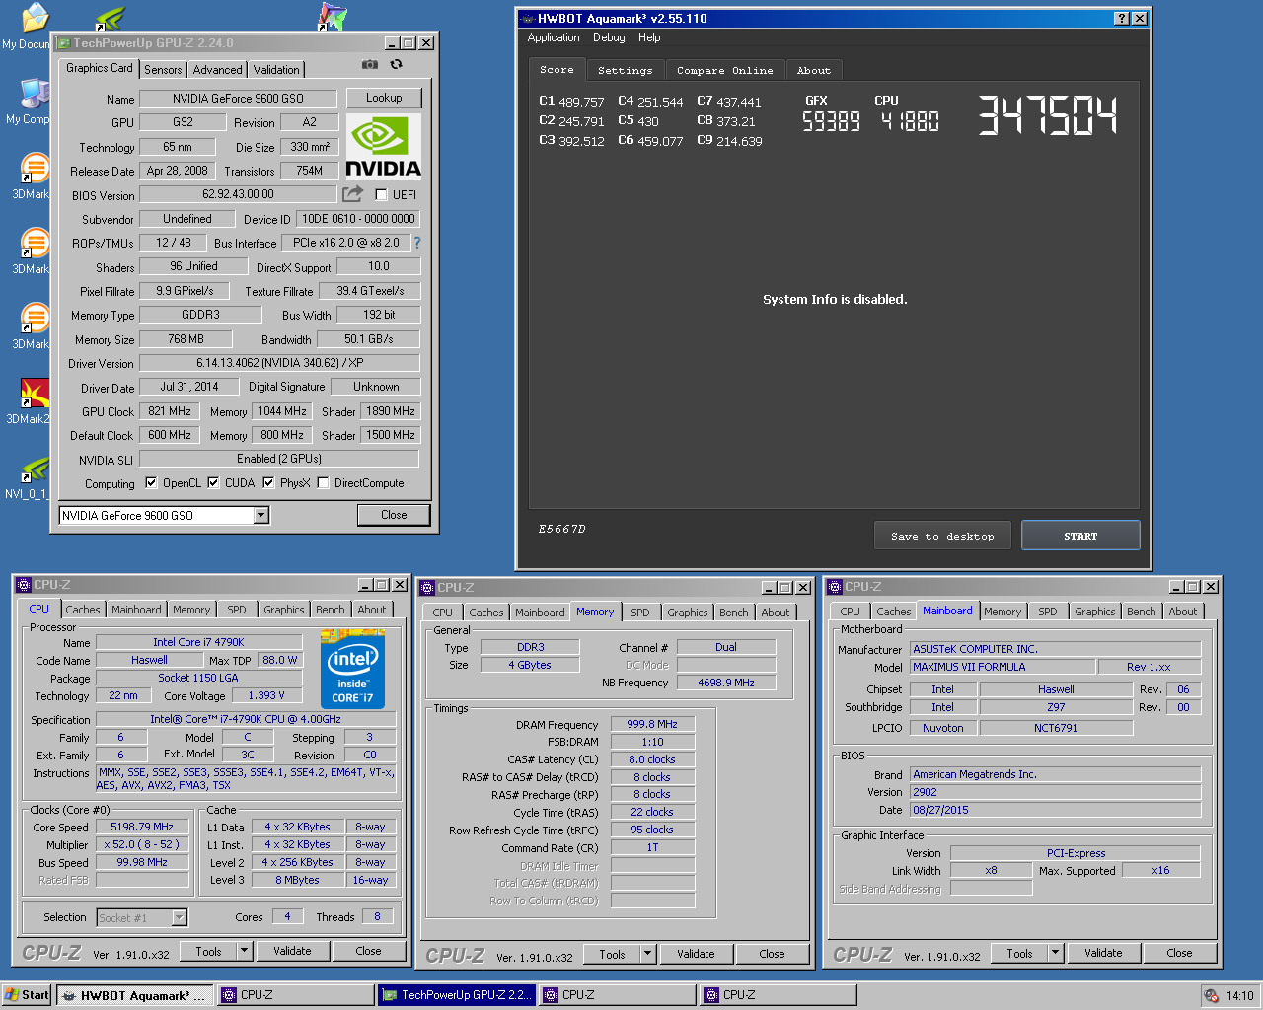1263x1010 pixels.
Task: Switch to the Compare Online tab
Action: [725, 71]
